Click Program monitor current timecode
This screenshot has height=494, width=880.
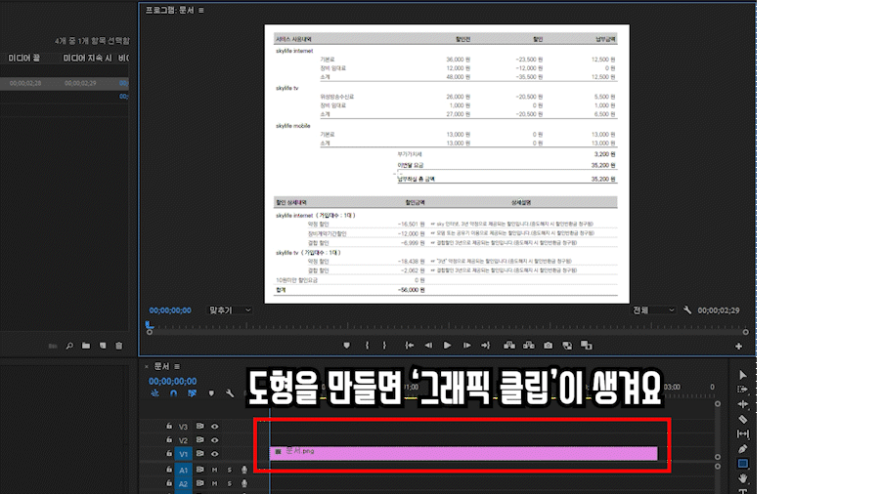pos(170,310)
